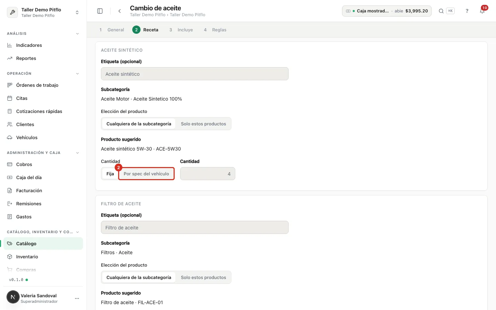
Task: Open notifications bell icon
Action: [482, 11]
